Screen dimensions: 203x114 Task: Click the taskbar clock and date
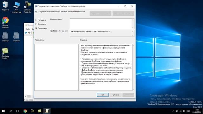pos(197,111)
